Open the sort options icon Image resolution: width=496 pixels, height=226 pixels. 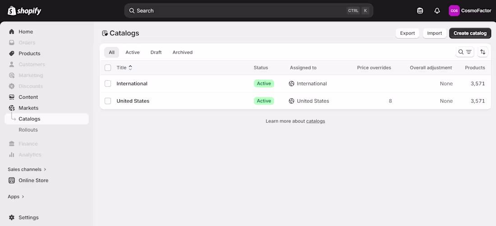483,52
